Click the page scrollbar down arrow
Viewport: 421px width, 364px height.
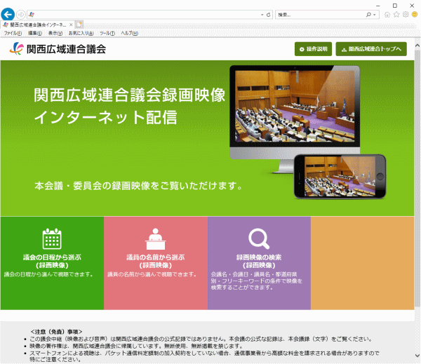(417, 355)
